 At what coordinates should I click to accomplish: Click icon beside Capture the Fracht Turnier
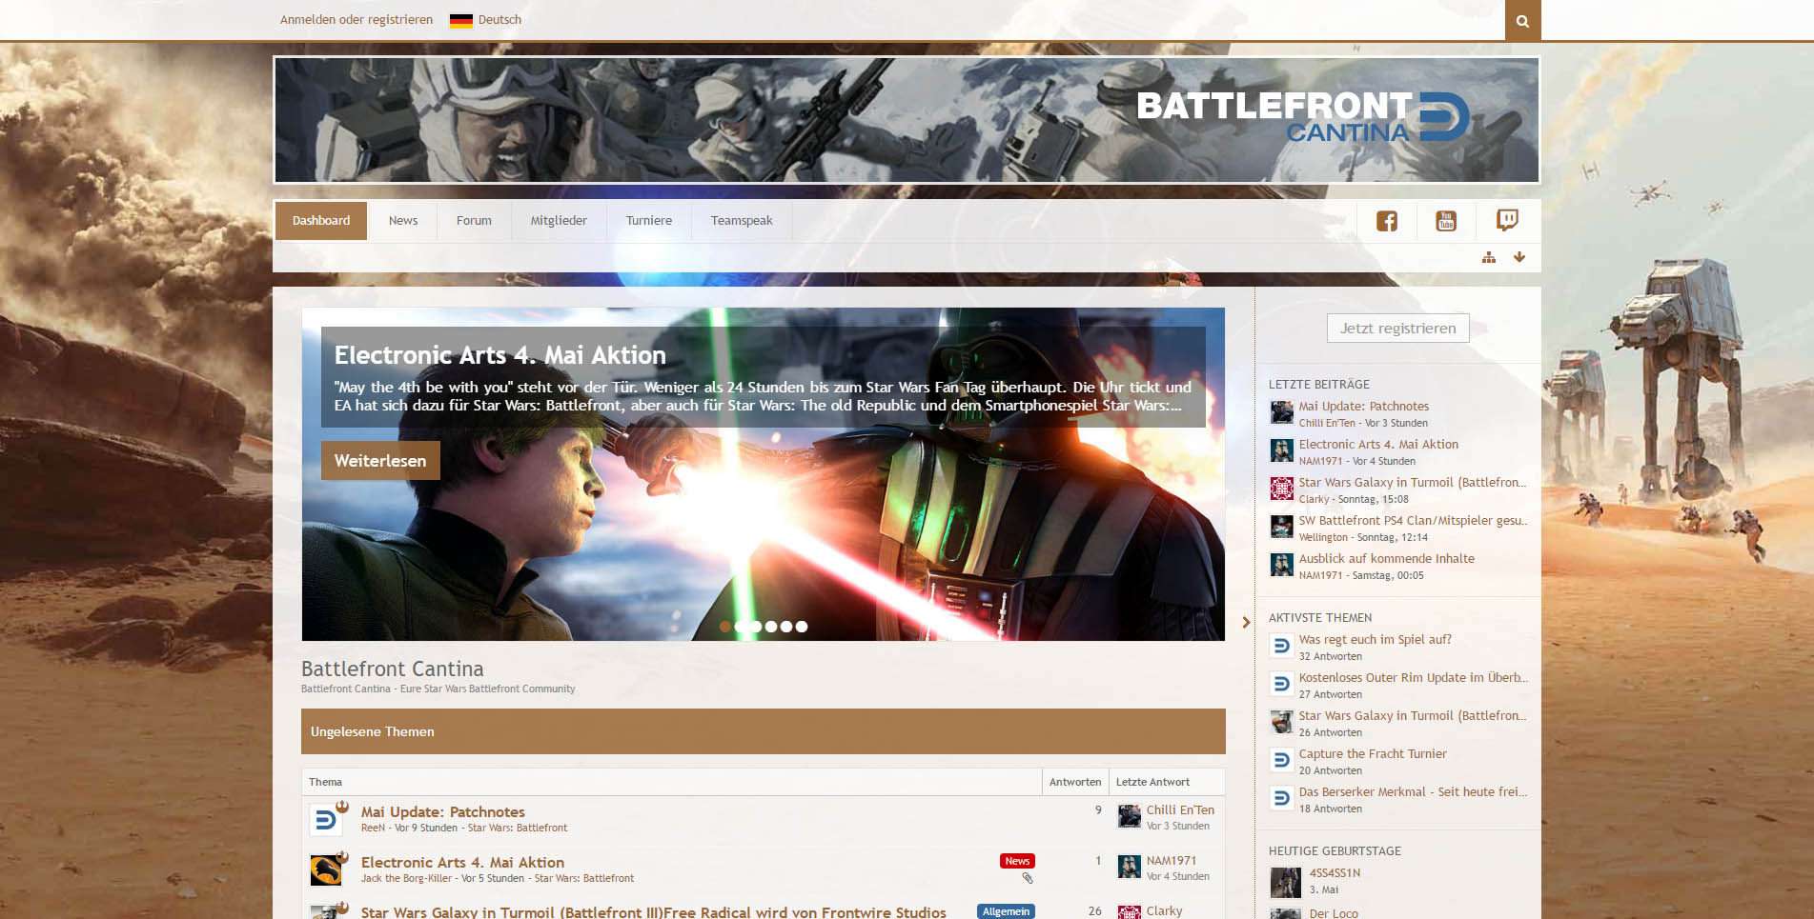click(1282, 760)
